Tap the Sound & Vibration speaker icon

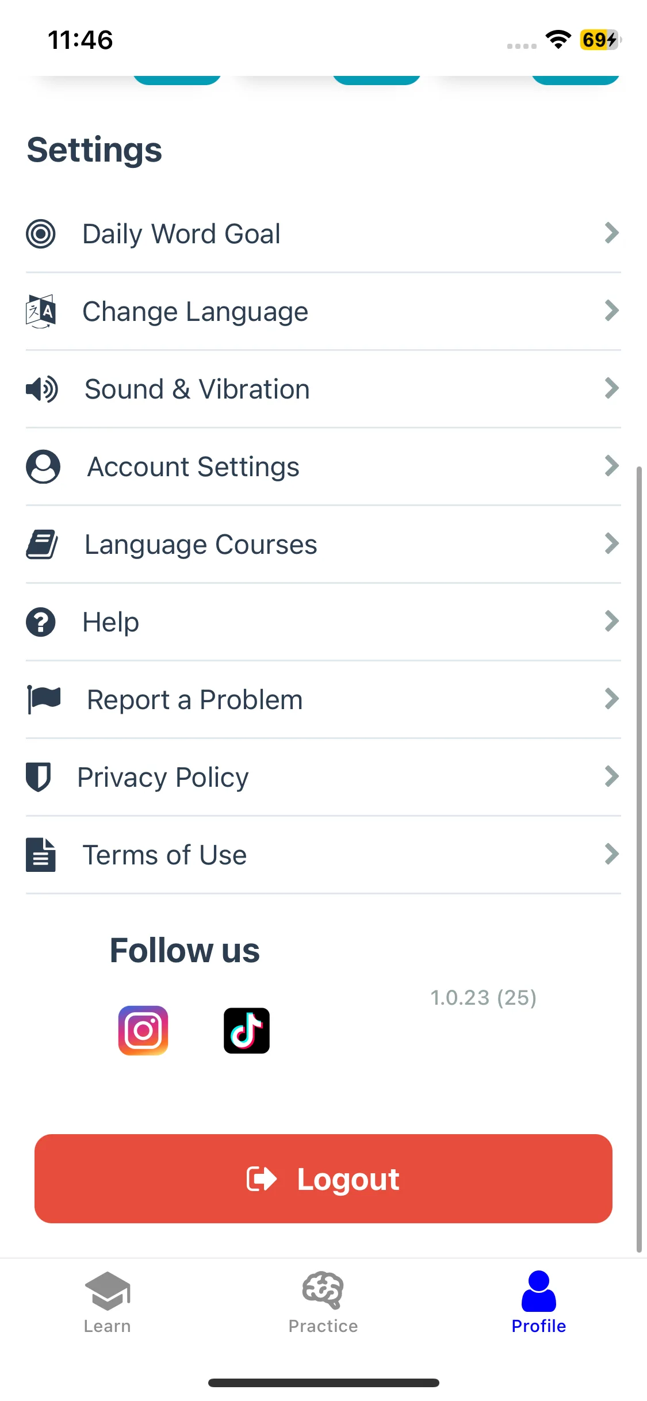pyautogui.click(x=42, y=389)
